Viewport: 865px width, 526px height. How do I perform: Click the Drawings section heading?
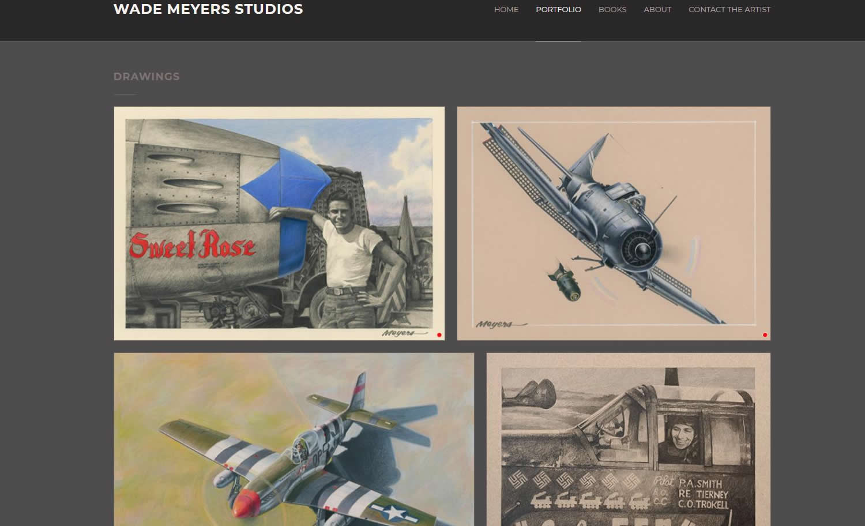(x=146, y=77)
